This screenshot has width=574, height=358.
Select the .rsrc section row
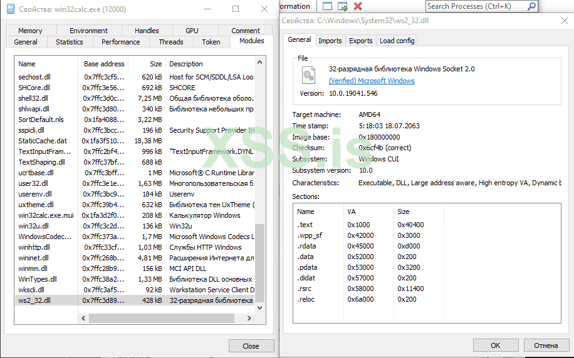(x=427, y=288)
